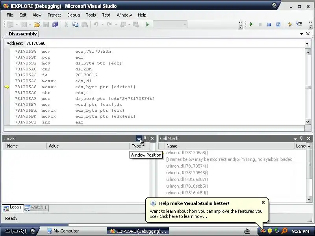Click the Navigate Forward icon
The height and width of the screenshot is (236, 315).
point(136,24)
